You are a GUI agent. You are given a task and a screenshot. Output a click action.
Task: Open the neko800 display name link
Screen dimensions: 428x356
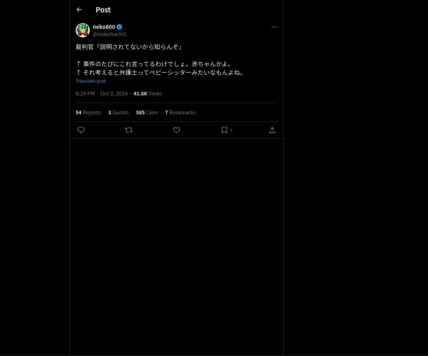point(104,27)
